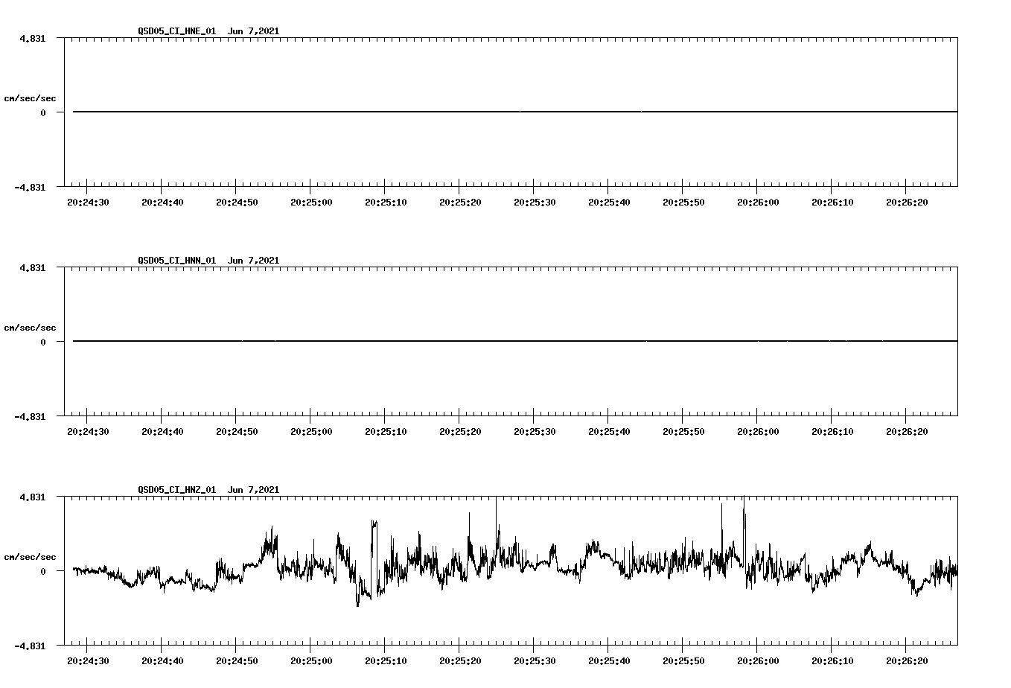Click 20:24:50 time label under HNE plot
Screen dimensions: 1011x688
[x=237, y=203]
